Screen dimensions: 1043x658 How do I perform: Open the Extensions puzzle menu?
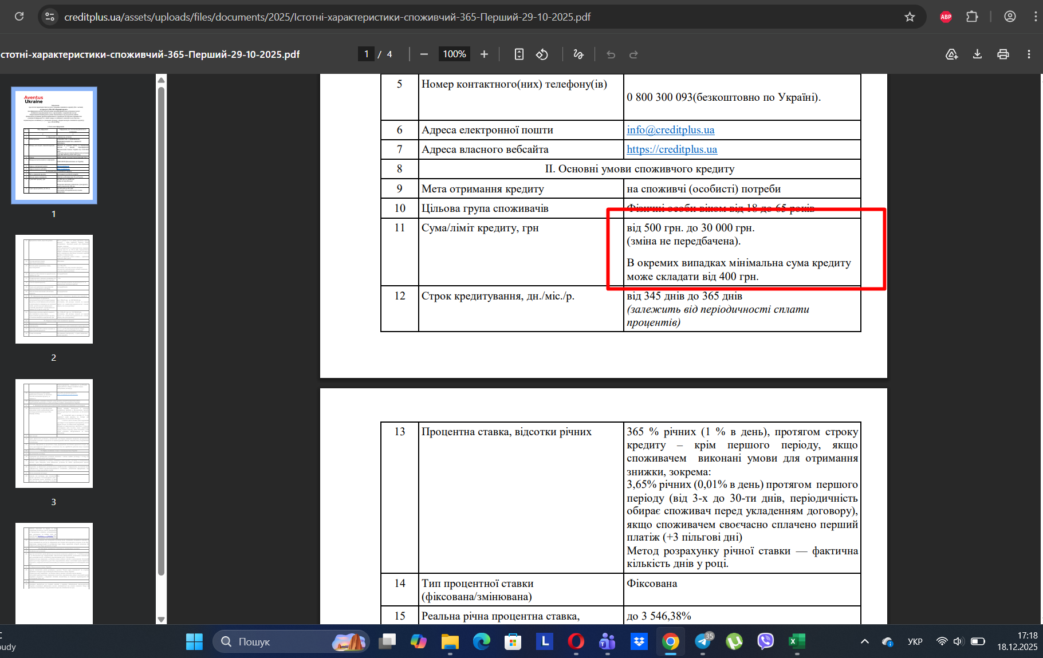point(972,17)
